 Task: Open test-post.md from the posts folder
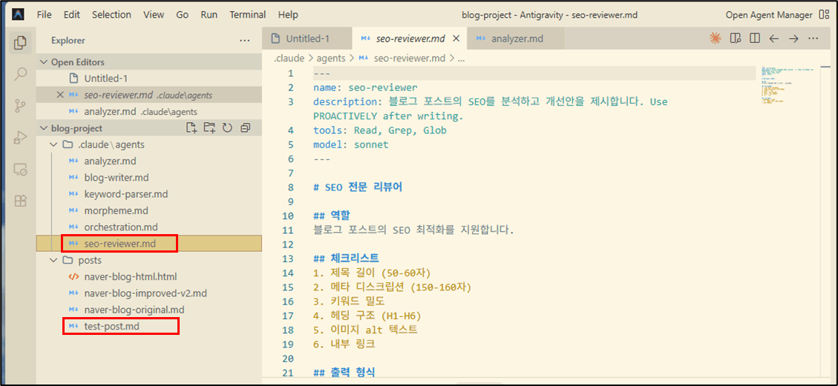click(x=111, y=326)
